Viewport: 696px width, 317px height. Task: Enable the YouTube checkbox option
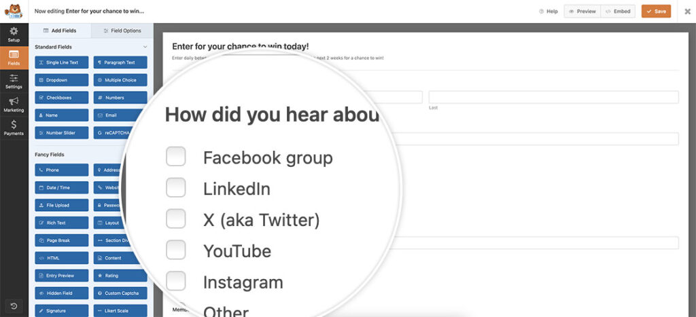[176, 250]
